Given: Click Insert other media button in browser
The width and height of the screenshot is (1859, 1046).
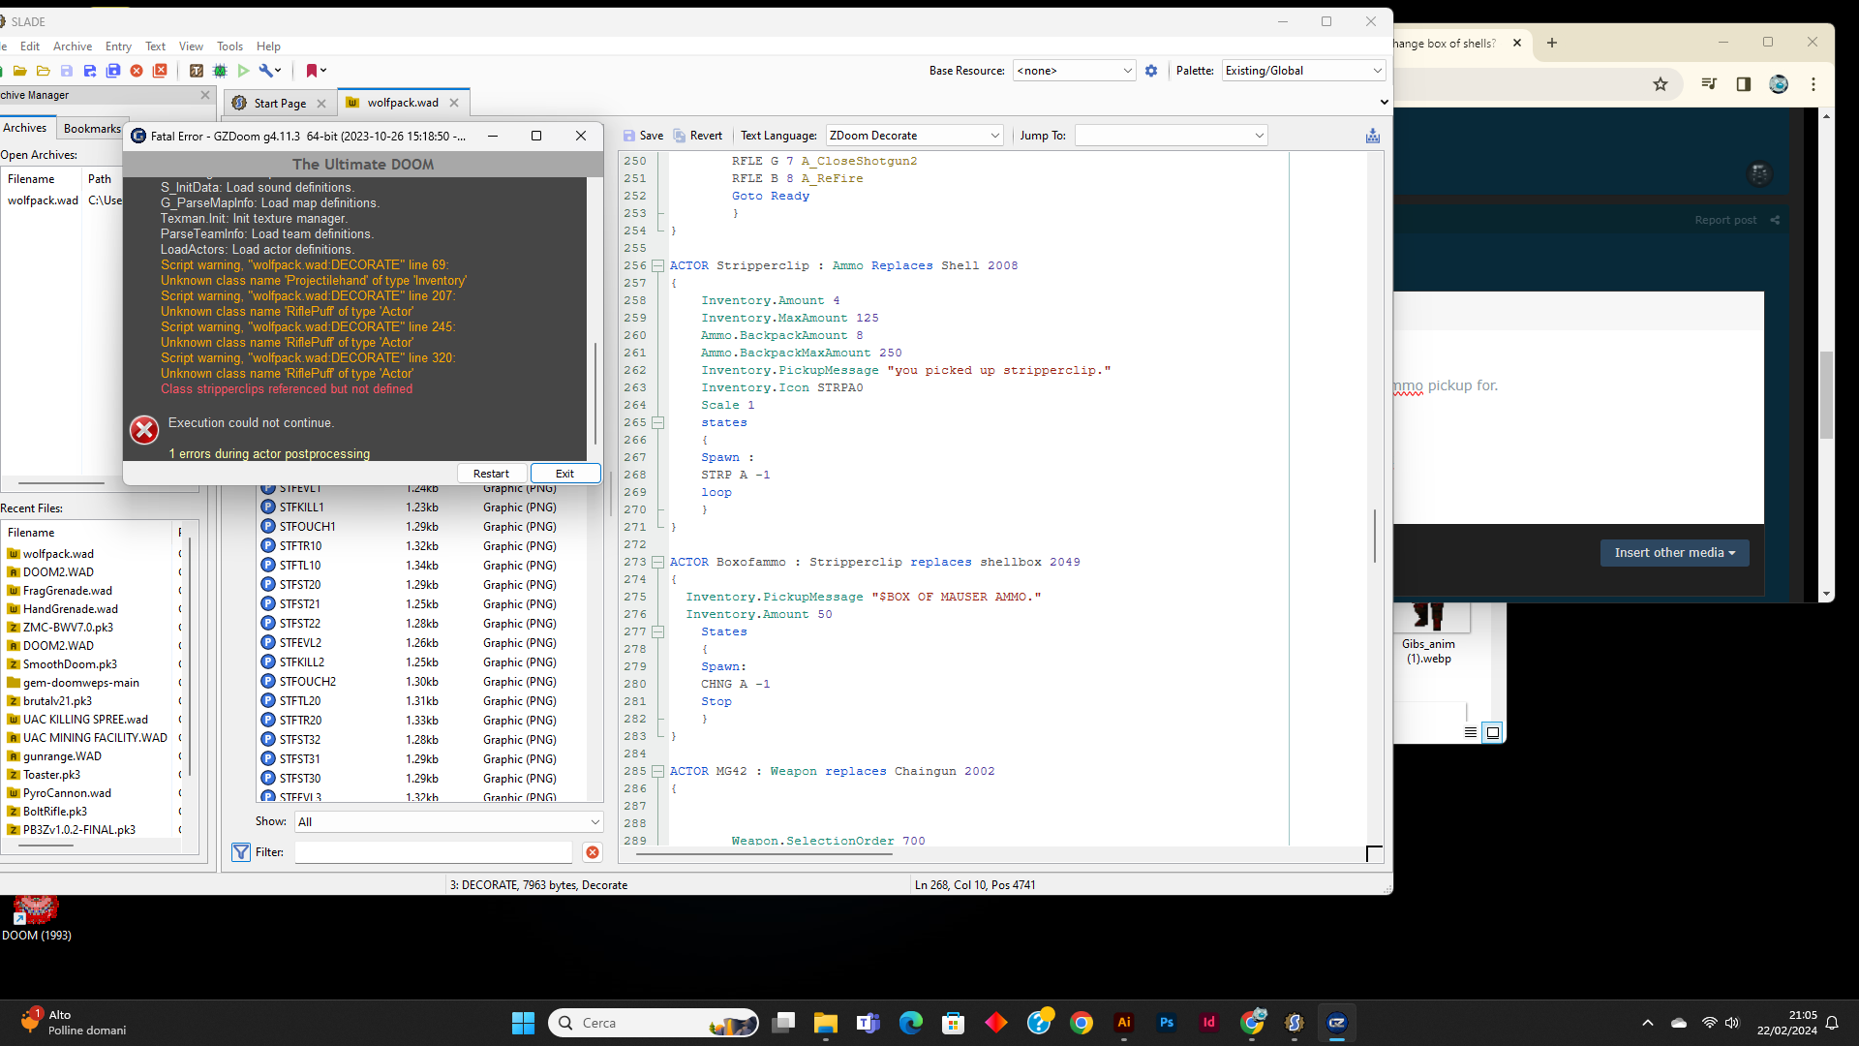Looking at the screenshot, I should 1674,553.
